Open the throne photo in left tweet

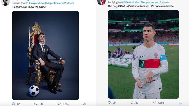pyautogui.click(x=45, y=55)
